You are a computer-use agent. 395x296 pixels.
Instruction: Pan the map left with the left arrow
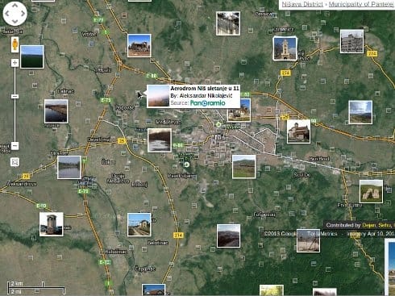coord(7,14)
